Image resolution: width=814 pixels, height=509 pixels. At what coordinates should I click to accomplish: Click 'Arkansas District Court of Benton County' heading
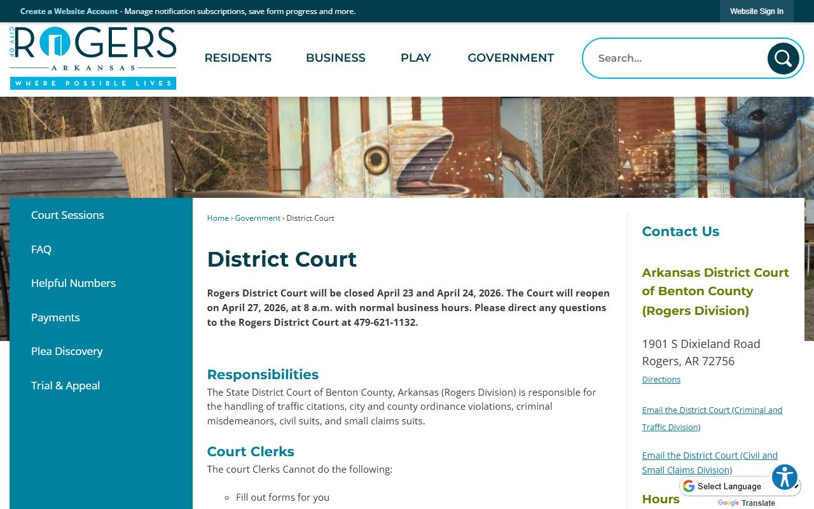click(x=715, y=291)
